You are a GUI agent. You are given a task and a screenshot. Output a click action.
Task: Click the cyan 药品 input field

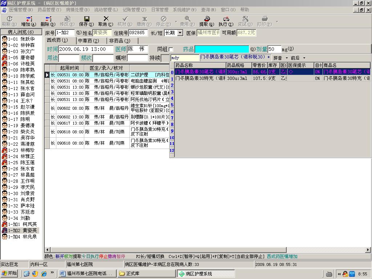[x=222, y=49]
